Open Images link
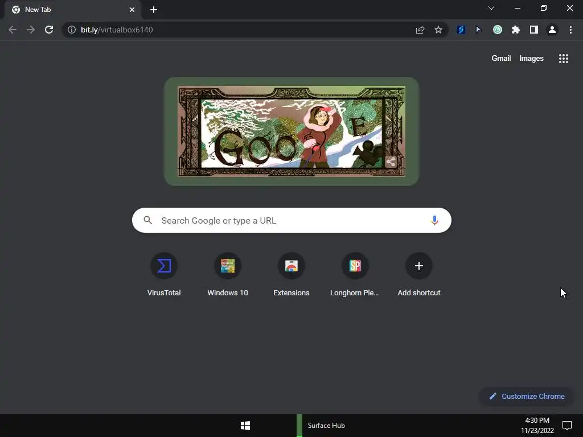This screenshot has height=437, width=583. point(531,59)
